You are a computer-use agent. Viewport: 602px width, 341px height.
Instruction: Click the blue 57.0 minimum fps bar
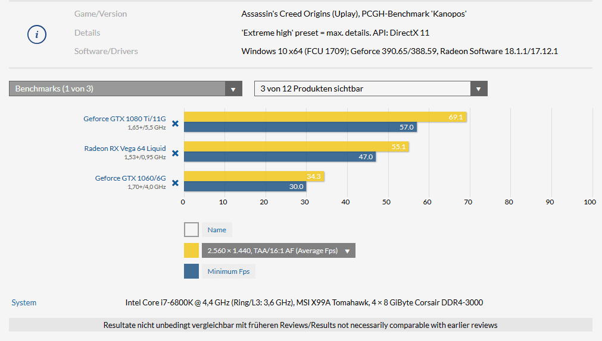[300, 127]
